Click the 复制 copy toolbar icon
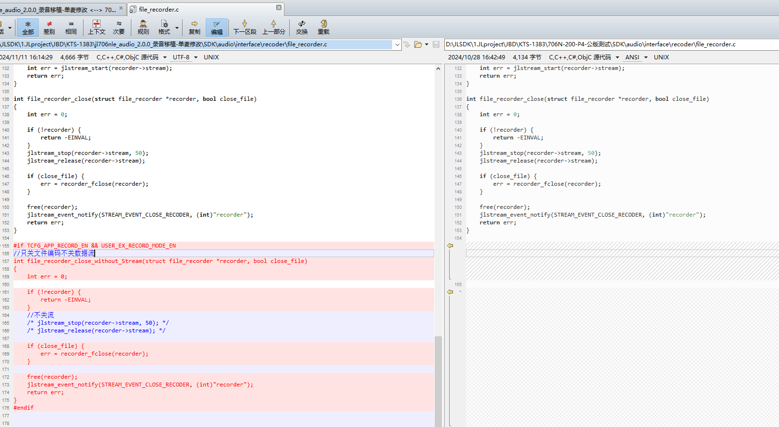This screenshot has height=427, width=779. click(x=194, y=28)
